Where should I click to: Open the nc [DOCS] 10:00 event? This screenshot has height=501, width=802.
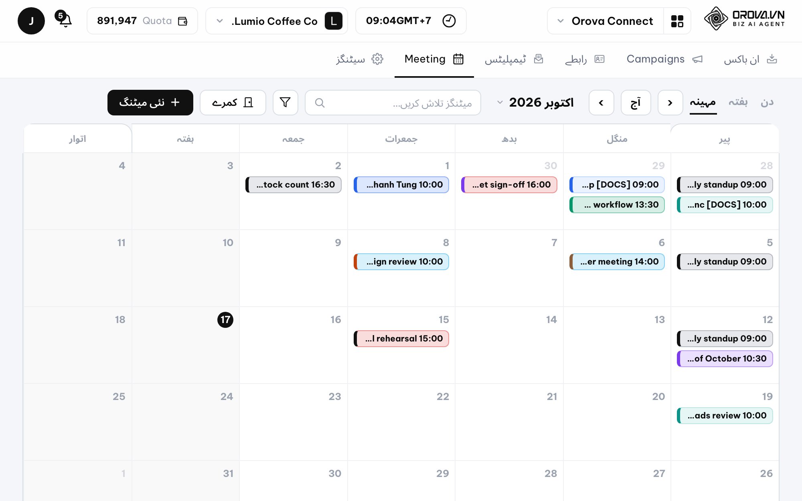[725, 205]
